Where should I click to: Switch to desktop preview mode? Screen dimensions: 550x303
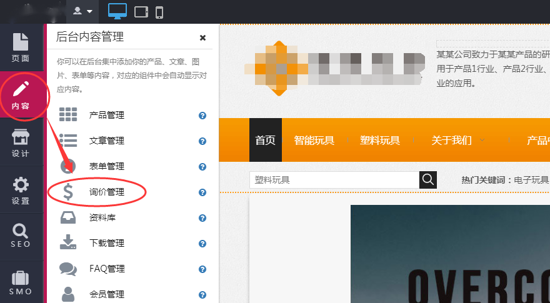[117, 11]
